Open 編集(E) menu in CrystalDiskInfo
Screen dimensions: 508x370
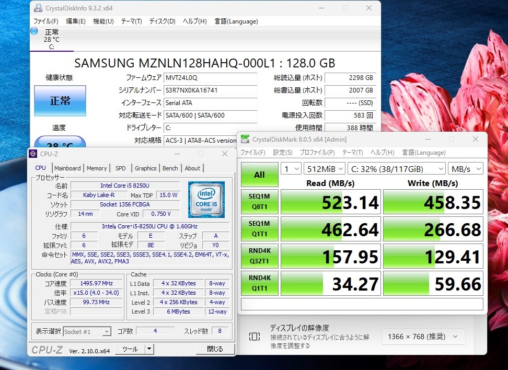76,21
